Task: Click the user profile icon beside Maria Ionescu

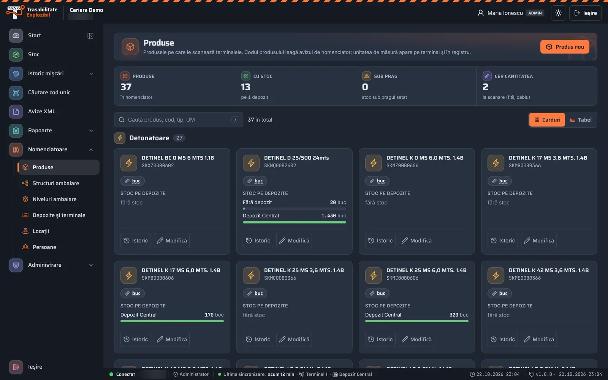Action: tap(481, 13)
